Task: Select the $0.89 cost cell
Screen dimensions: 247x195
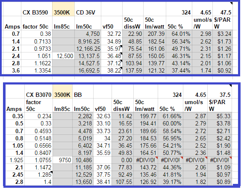Action: point(220,182)
